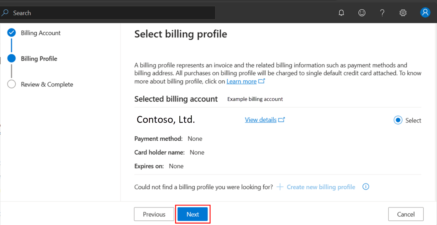The height and width of the screenshot is (225, 437).
Task: Select the Contoso, Ltd. radio button
Action: 398,120
